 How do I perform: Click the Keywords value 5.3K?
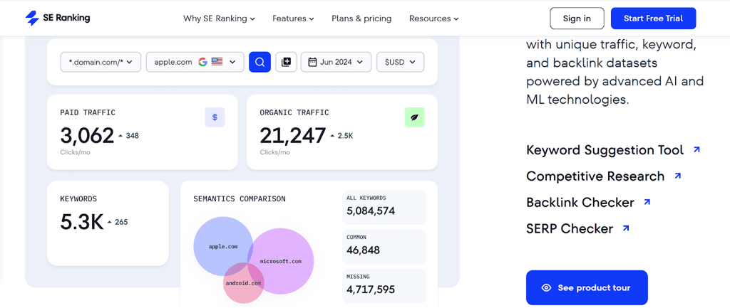click(81, 222)
